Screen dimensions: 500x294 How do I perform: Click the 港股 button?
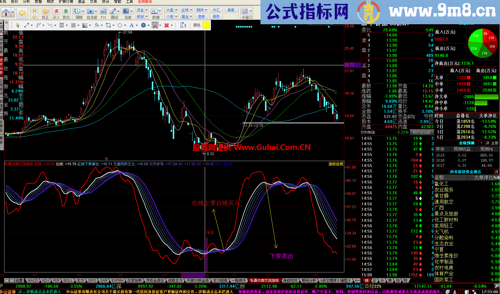coord(201,16)
